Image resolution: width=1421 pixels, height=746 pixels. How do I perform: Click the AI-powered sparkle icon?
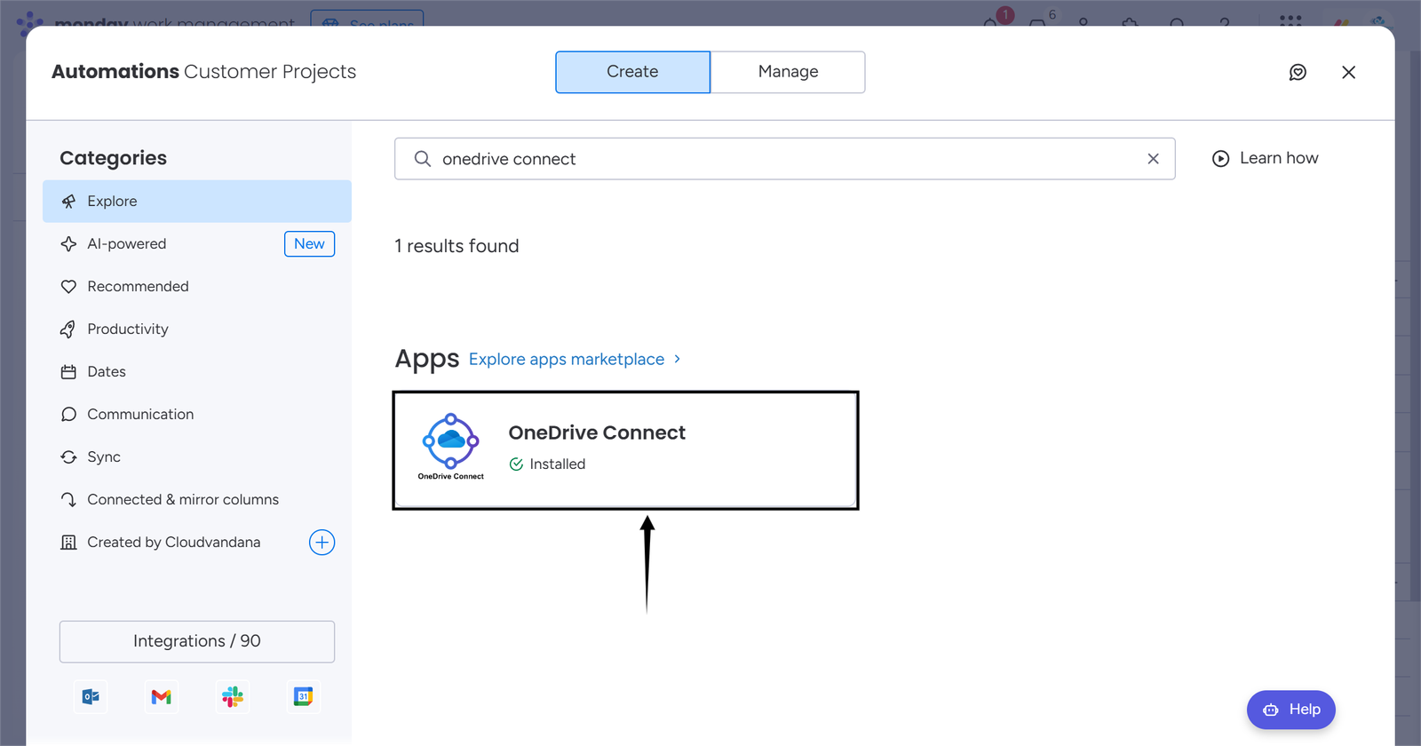[68, 244]
